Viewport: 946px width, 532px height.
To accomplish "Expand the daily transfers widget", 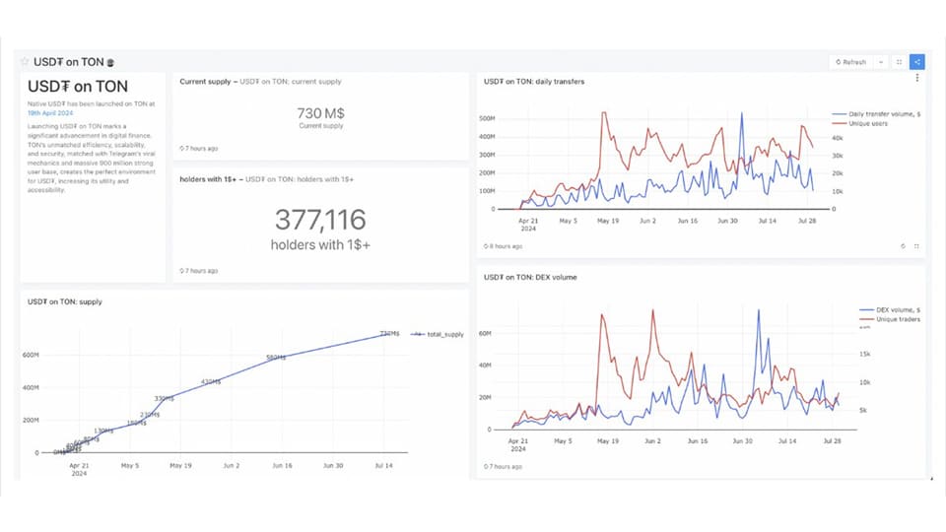I will pos(916,246).
